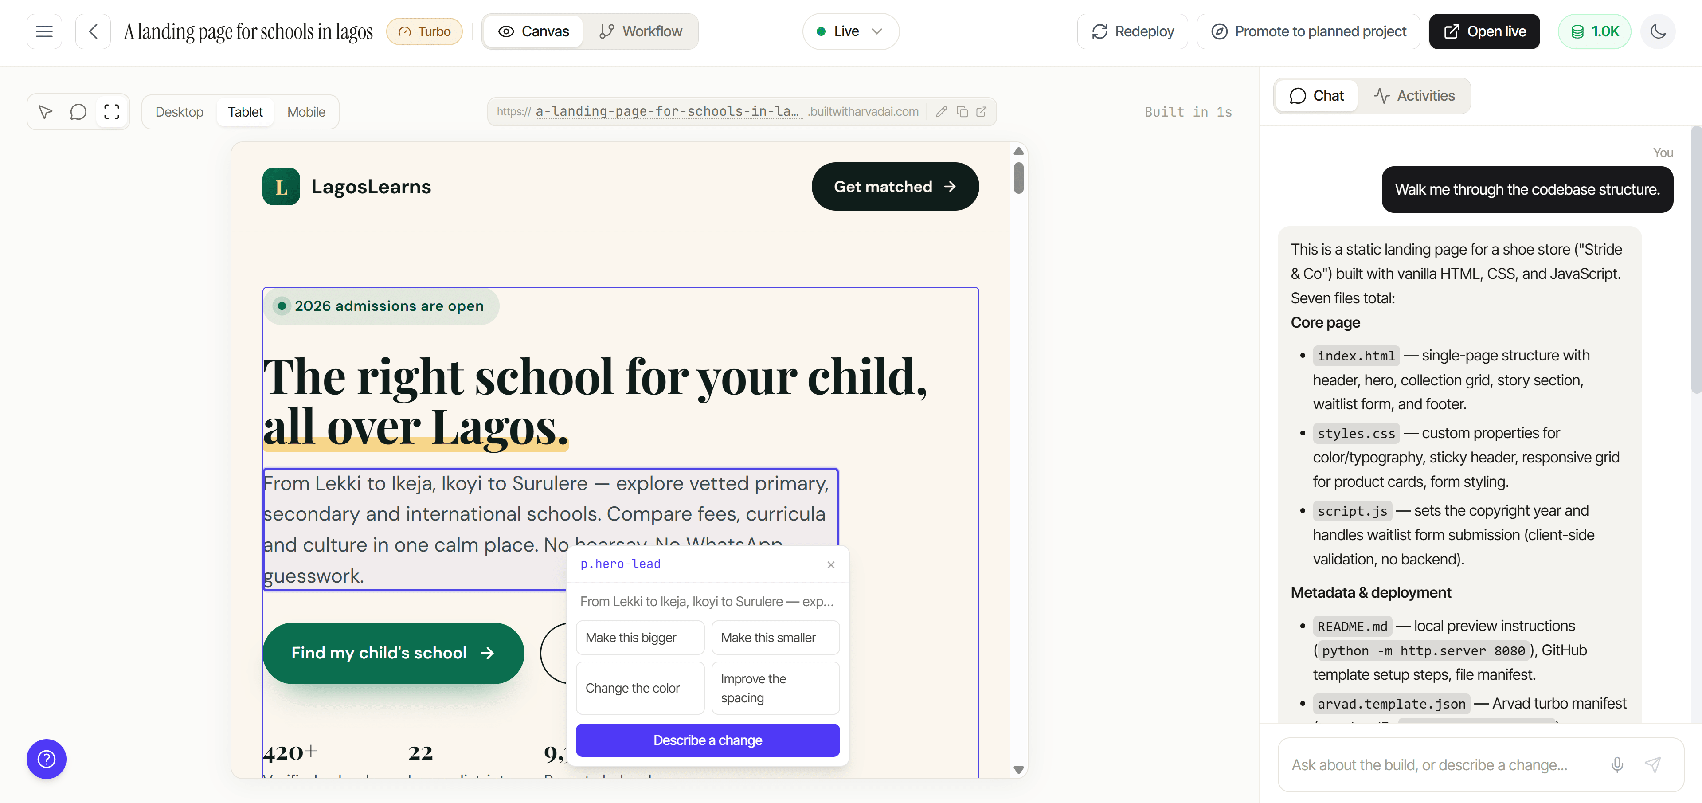Click the LagosLearns logo

click(x=346, y=187)
